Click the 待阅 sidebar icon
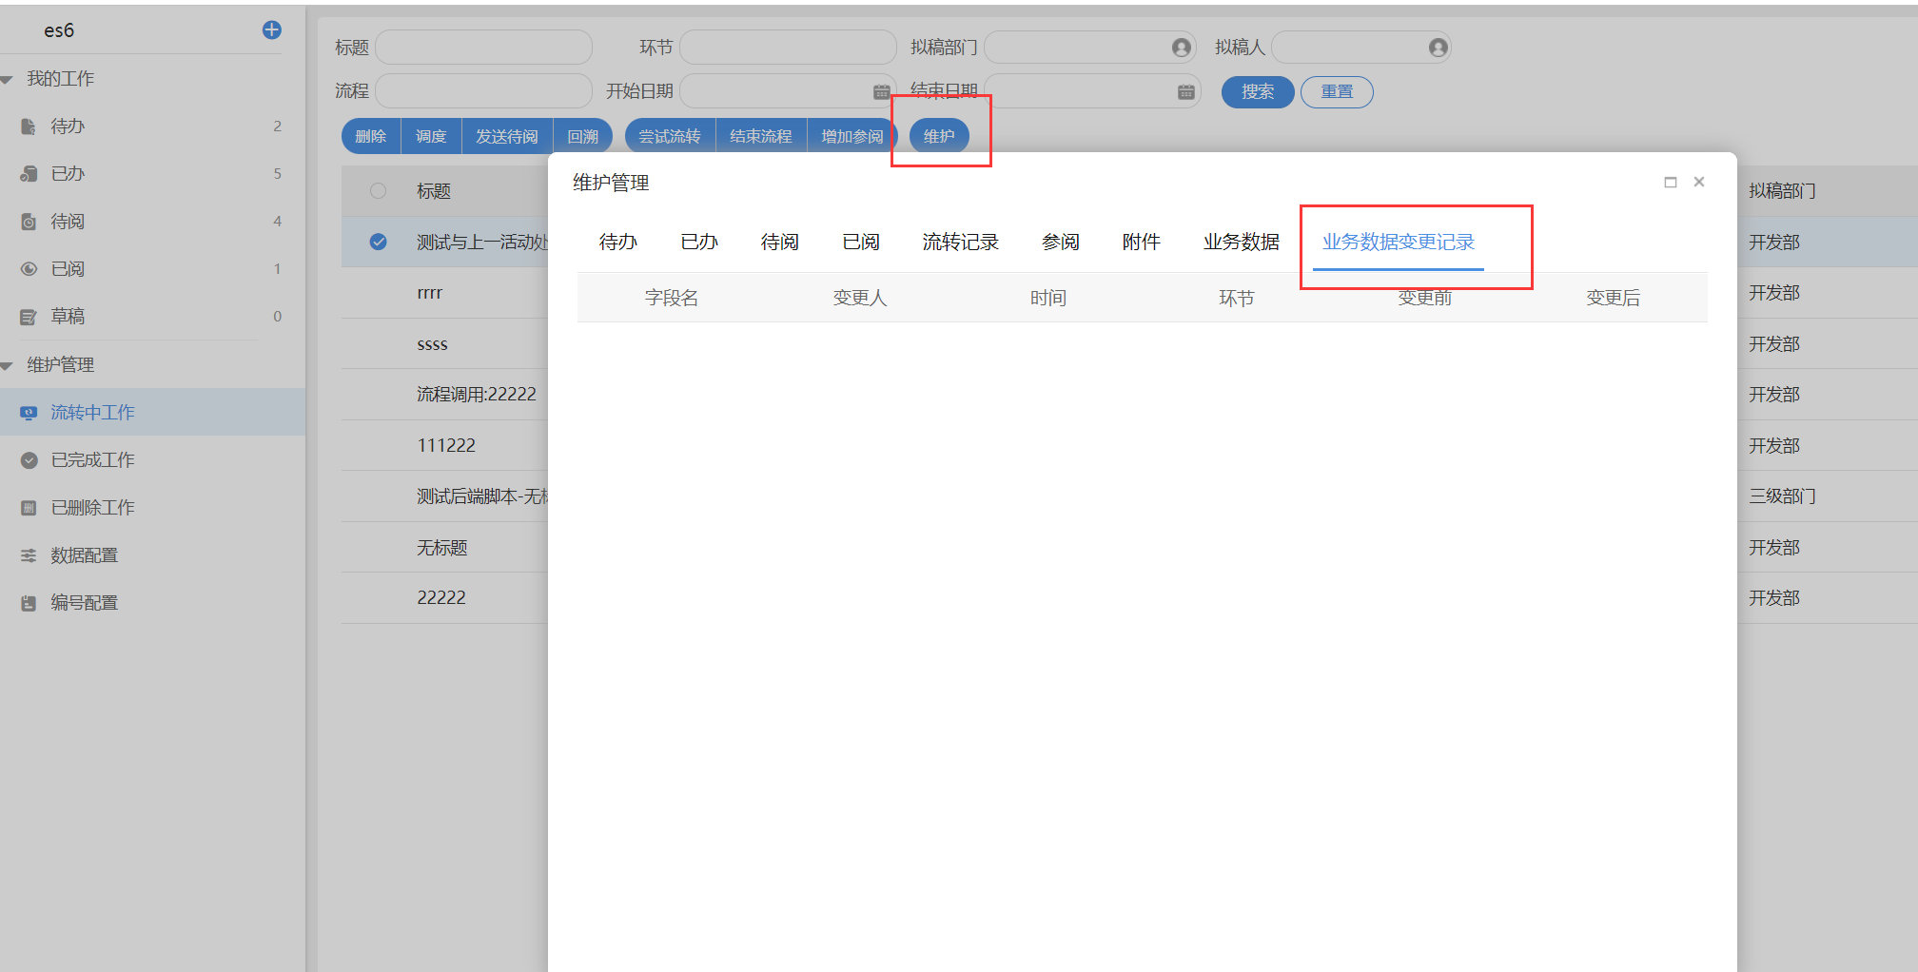The height and width of the screenshot is (972, 1918). (x=29, y=222)
